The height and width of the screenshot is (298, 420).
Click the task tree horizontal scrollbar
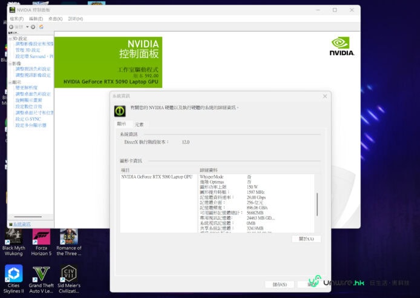click(28, 216)
